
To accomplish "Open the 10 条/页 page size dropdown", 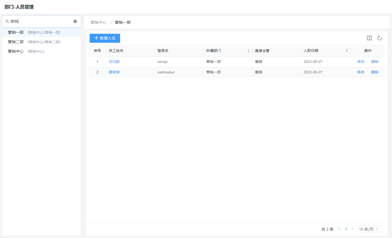I will click(x=369, y=229).
